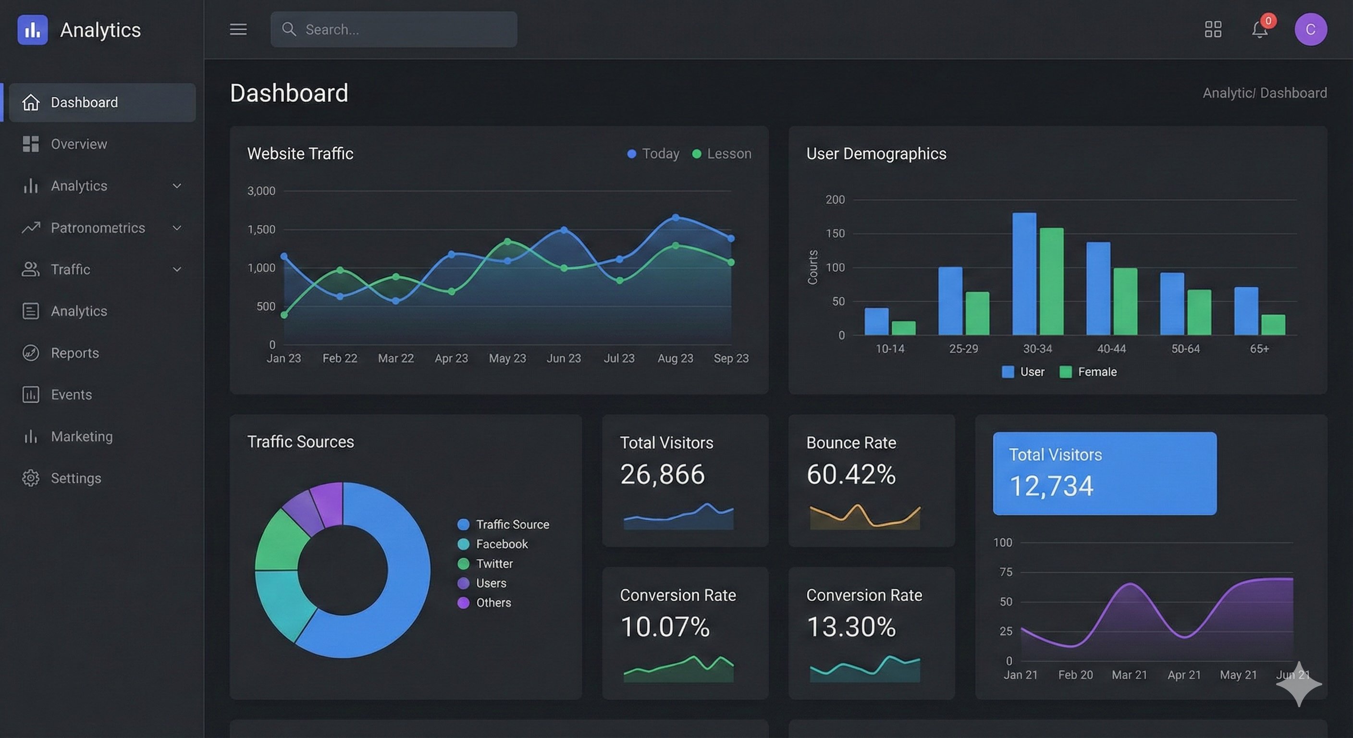Expand the Analytics sidebar section
This screenshot has width=1353, height=738.
pyautogui.click(x=177, y=186)
